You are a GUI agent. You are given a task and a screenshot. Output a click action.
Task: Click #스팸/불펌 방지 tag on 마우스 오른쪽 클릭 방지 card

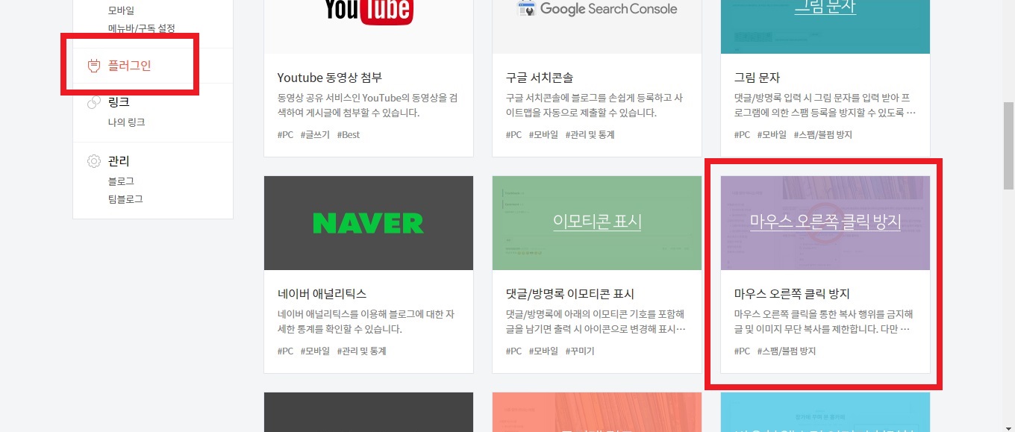tap(787, 351)
